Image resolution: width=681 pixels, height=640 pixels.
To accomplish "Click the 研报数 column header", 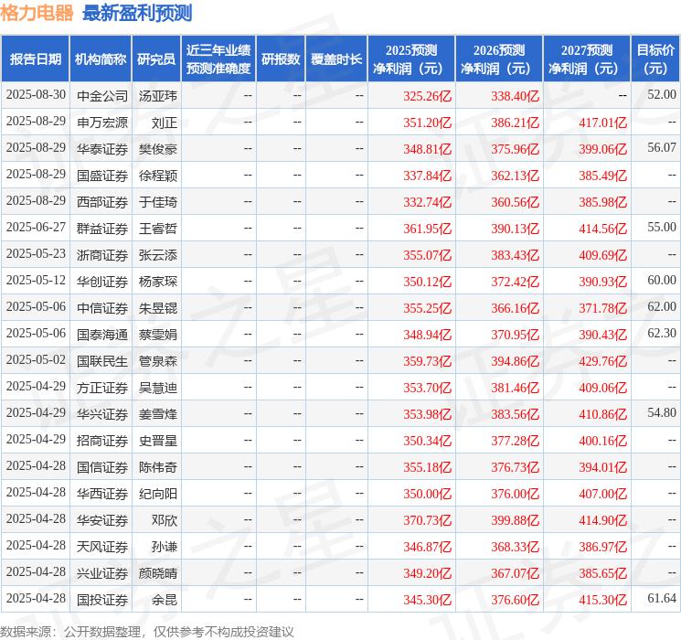I will click(281, 59).
